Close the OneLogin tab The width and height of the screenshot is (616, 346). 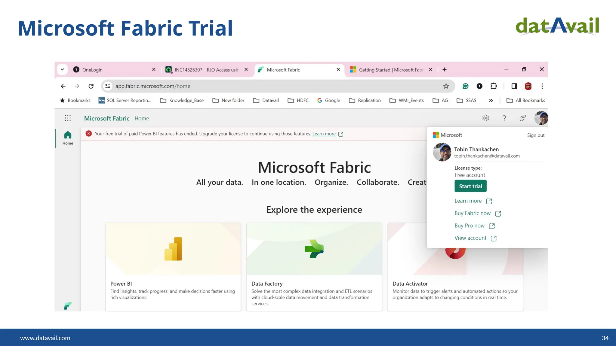pos(154,70)
